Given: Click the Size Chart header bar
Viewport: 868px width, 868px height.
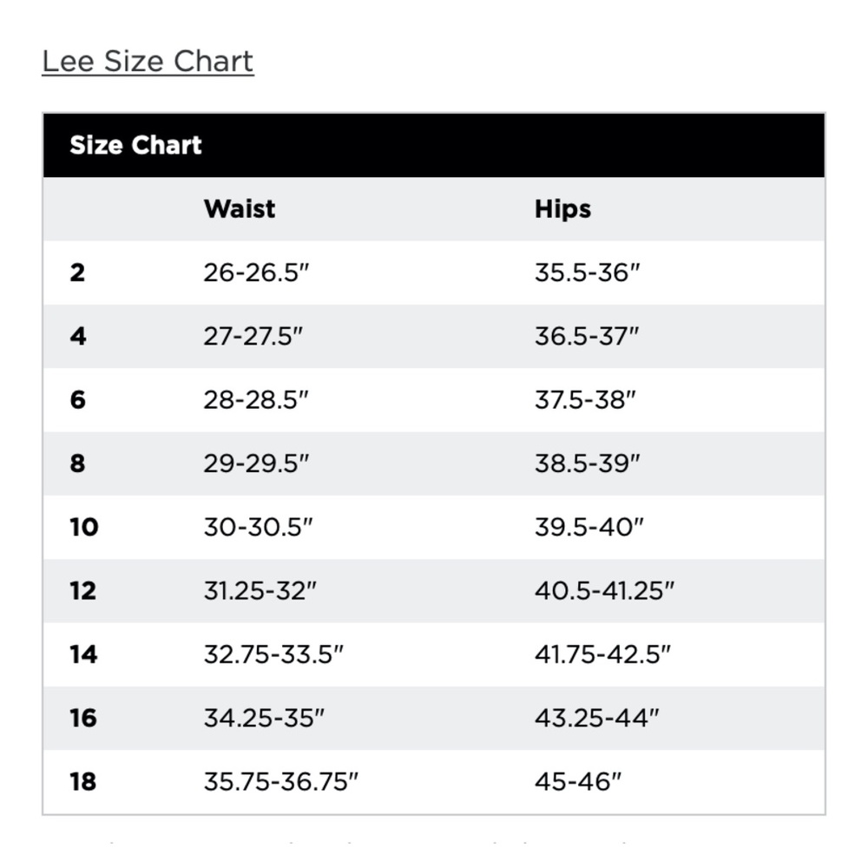Looking at the screenshot, I should [434, 146].
